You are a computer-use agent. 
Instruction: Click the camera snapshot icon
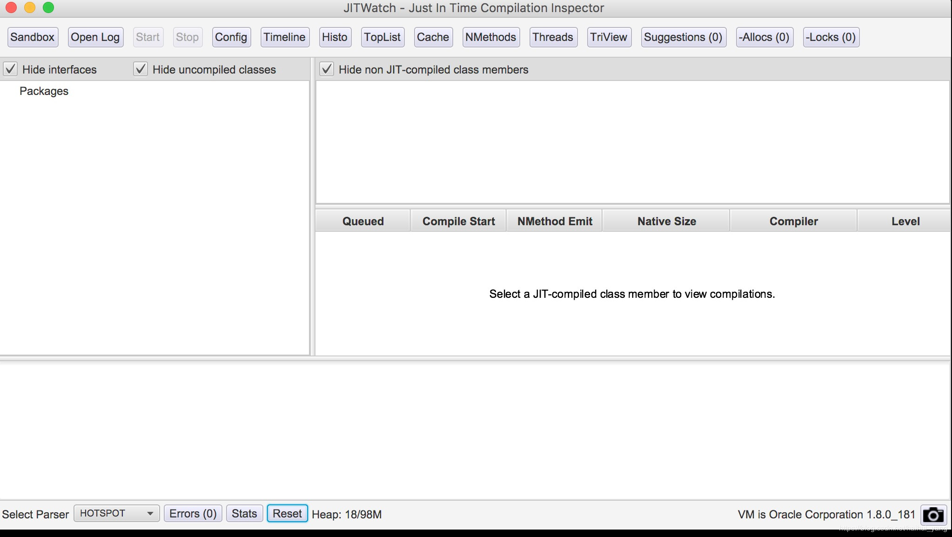[933, 515]
